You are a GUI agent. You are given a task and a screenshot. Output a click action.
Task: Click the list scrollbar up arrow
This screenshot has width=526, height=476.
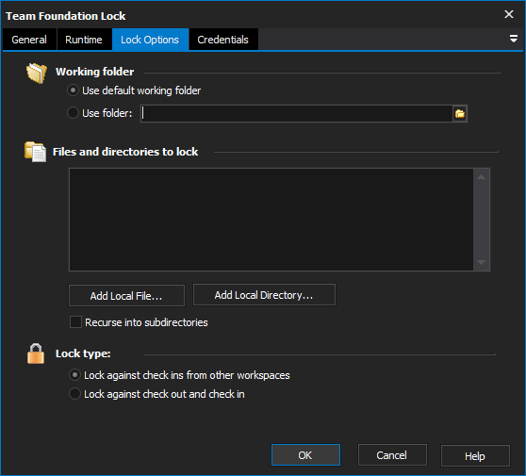click(x=482, y=177)
